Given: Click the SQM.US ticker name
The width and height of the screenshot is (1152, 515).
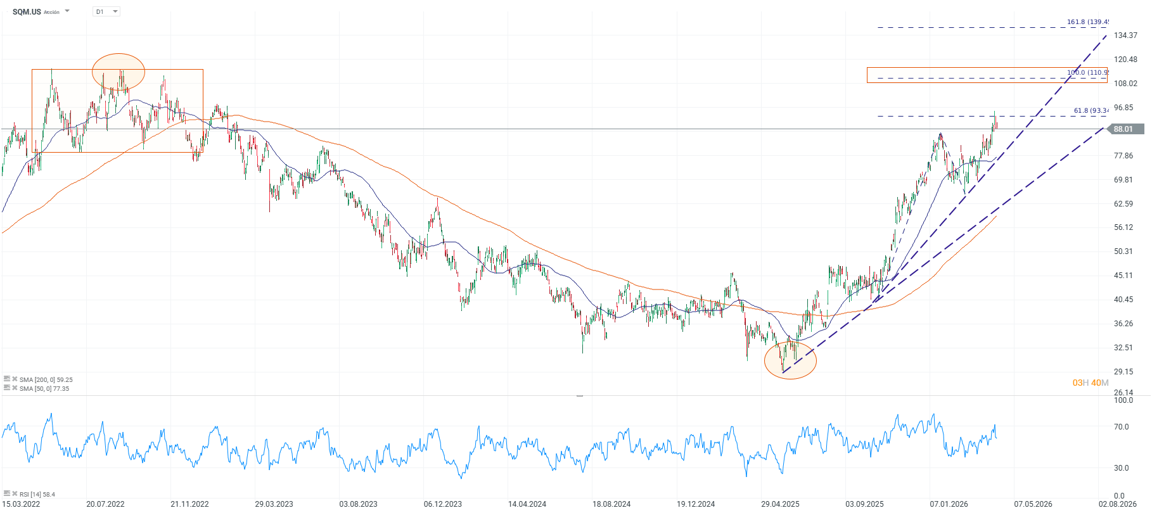Looking at the screenshot, I should 27,12.
